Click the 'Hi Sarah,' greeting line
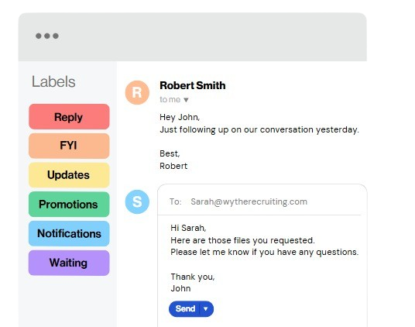This screenshot has width=415, height=327. pos(188,228)
